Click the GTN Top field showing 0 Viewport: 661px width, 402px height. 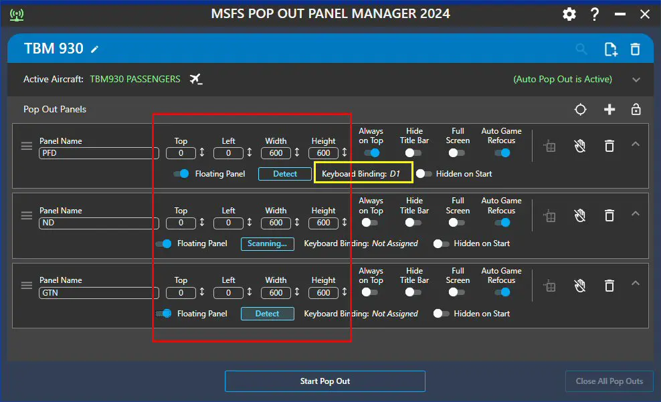181,293
